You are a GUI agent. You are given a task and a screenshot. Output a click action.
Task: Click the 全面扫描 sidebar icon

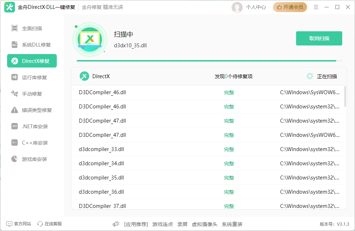pos(15,28)
